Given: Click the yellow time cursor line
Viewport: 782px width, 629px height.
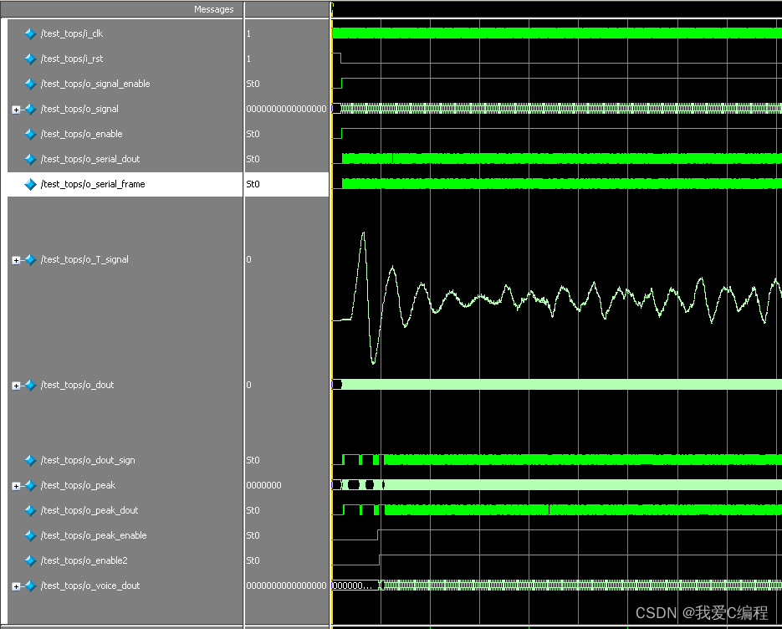Looking at the screenshot, I should [x=332, y=335].
